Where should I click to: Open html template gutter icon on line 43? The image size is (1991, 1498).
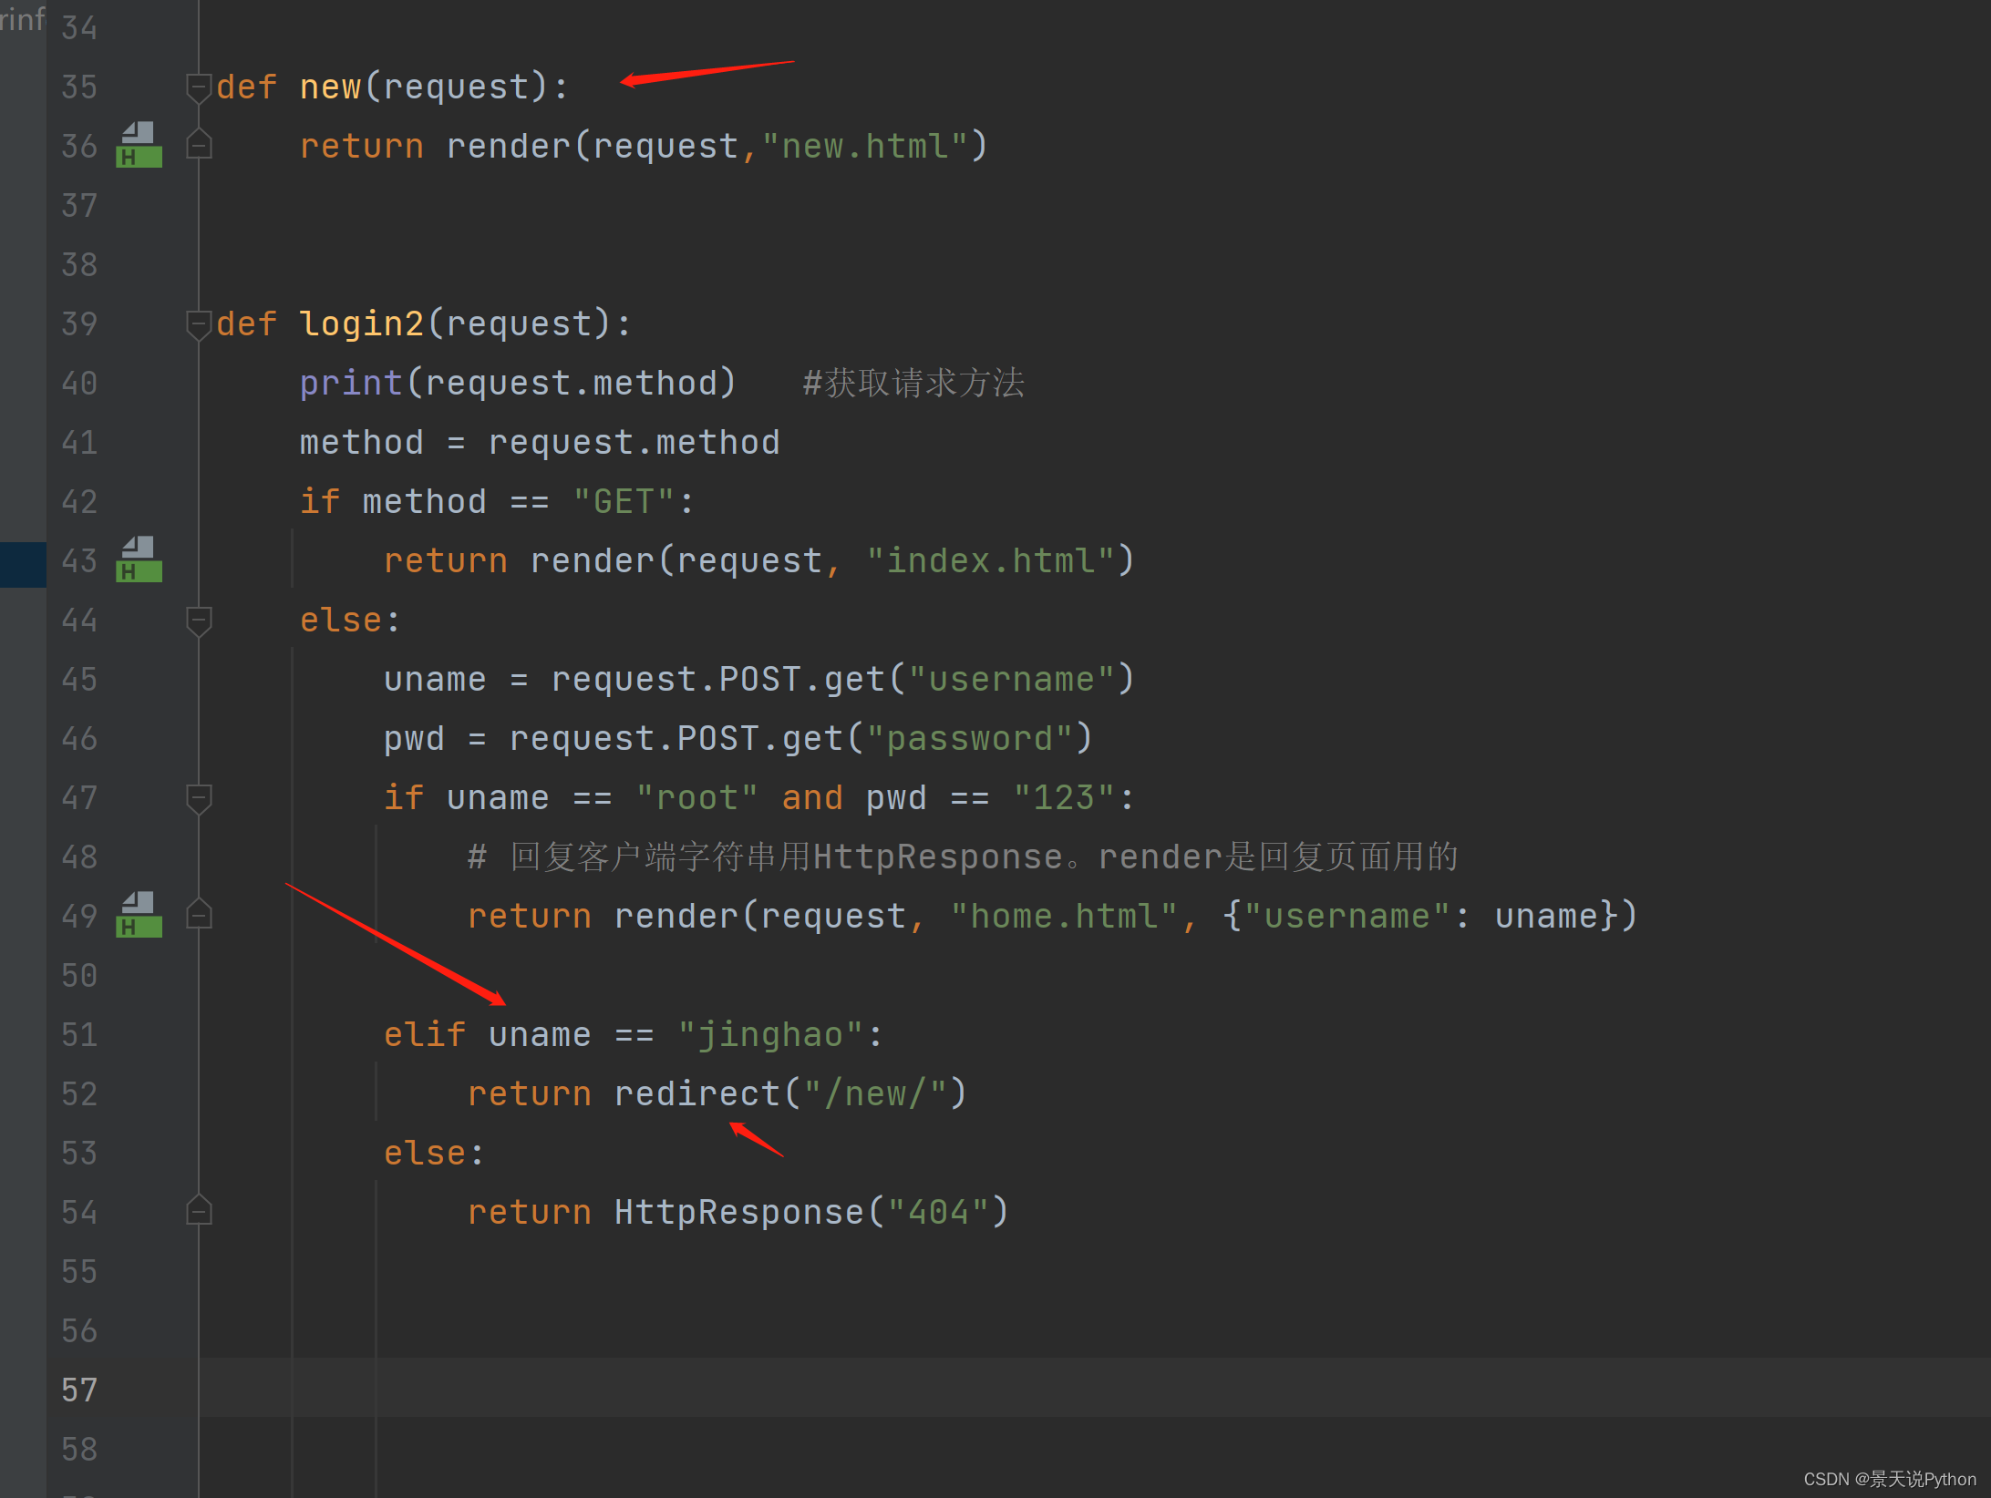click(139, 559)
